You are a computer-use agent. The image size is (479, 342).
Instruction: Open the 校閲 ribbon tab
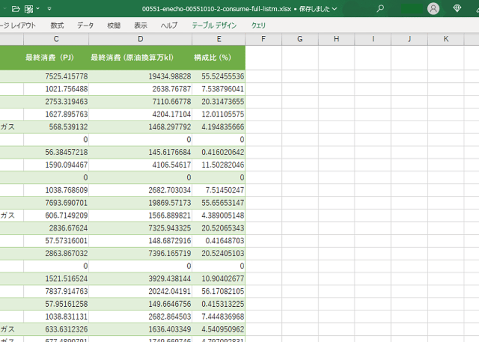pos(114,25)
